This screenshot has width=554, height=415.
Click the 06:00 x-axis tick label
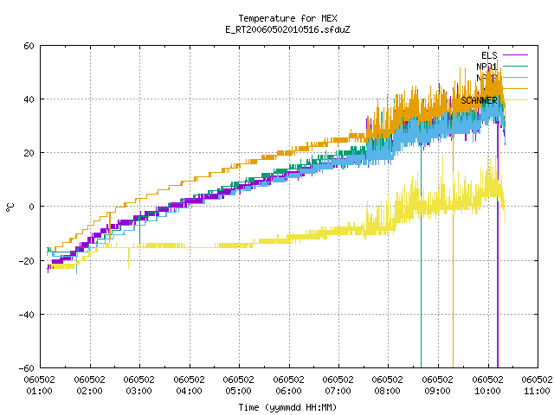coord(288,391)
